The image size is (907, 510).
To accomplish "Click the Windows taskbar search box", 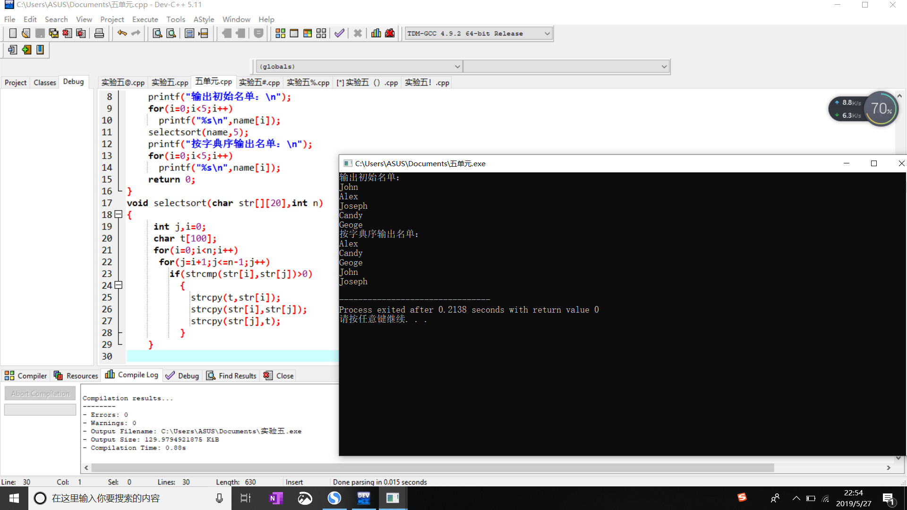I will pos(123,498).
